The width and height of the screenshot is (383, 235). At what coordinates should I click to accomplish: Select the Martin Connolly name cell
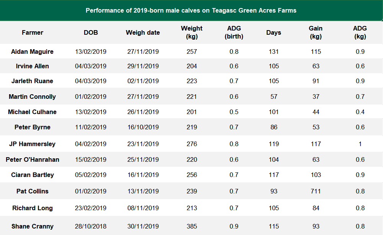(33, 97)
